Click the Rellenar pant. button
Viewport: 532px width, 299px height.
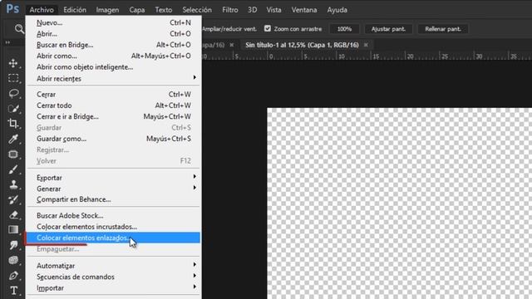pos(443,29)
